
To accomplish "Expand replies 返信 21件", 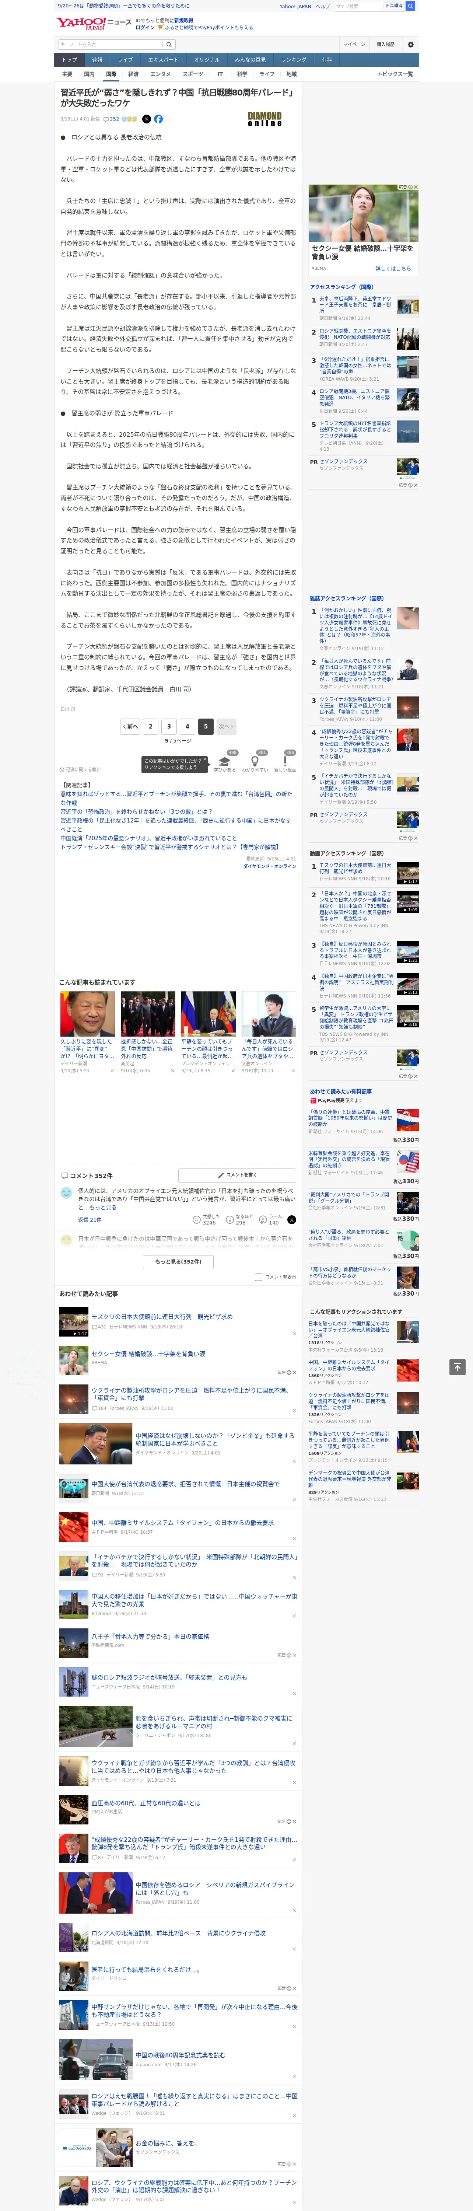I will tap(89, 1220).
